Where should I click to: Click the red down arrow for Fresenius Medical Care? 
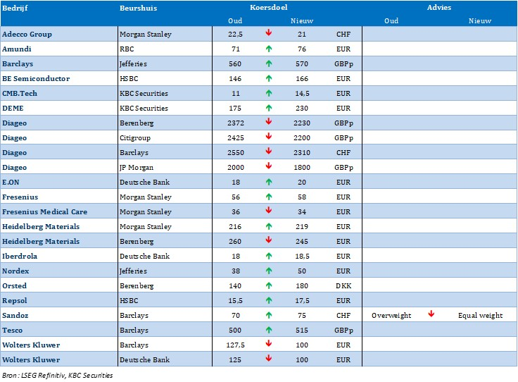pos(269,211)
